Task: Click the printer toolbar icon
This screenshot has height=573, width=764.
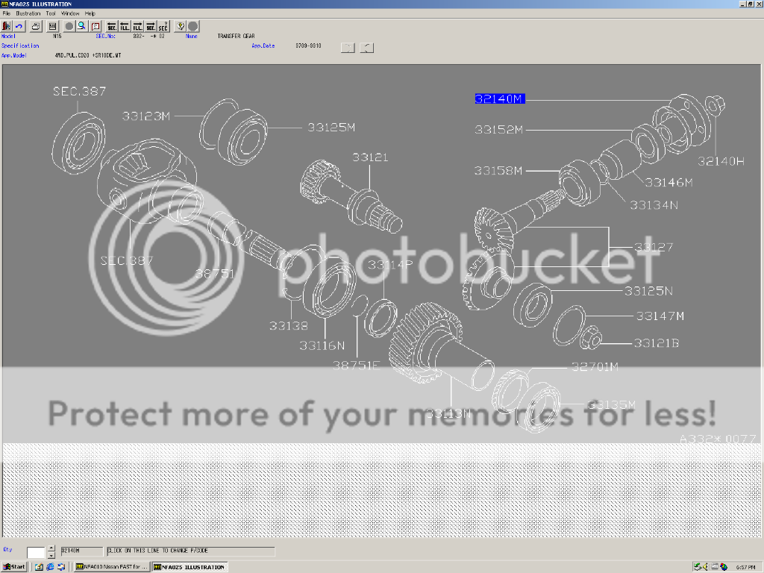Action: pyautogui.click(x=36, y=26)
